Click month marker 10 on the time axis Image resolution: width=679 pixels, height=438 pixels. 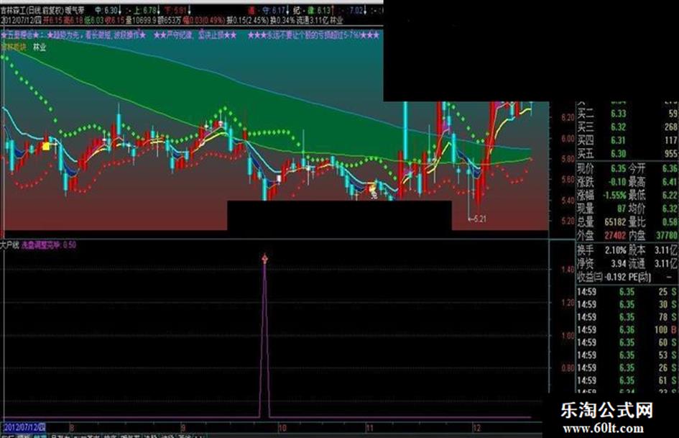point(282,428)
